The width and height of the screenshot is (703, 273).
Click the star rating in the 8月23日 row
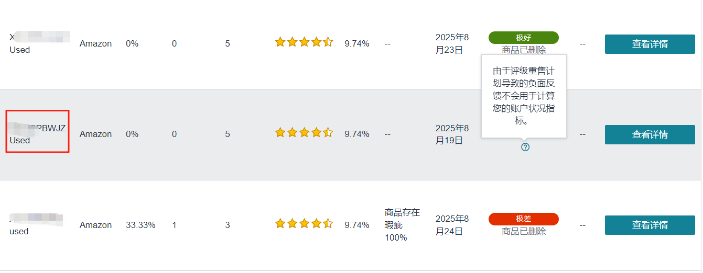tap(304, 42)
